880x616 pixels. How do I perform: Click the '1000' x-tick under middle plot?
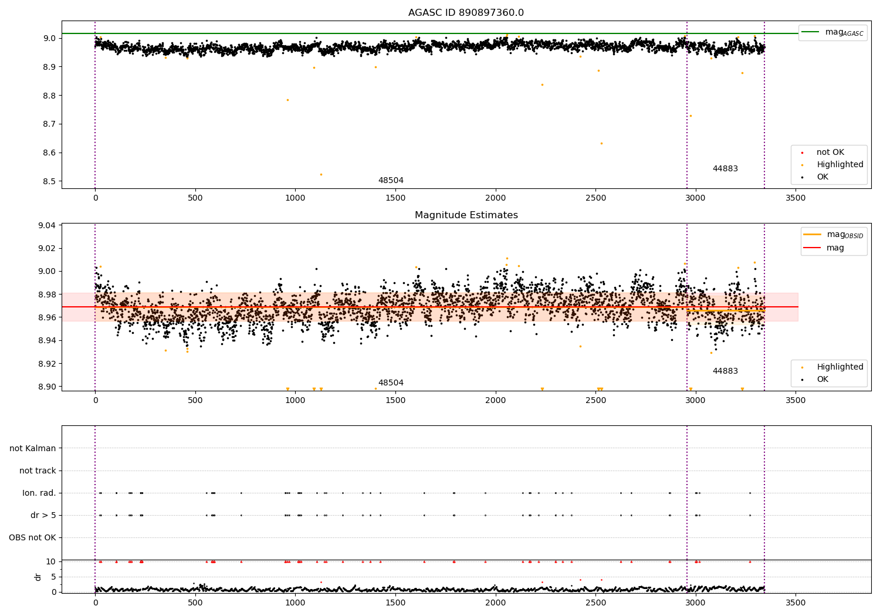click(295, 401)
